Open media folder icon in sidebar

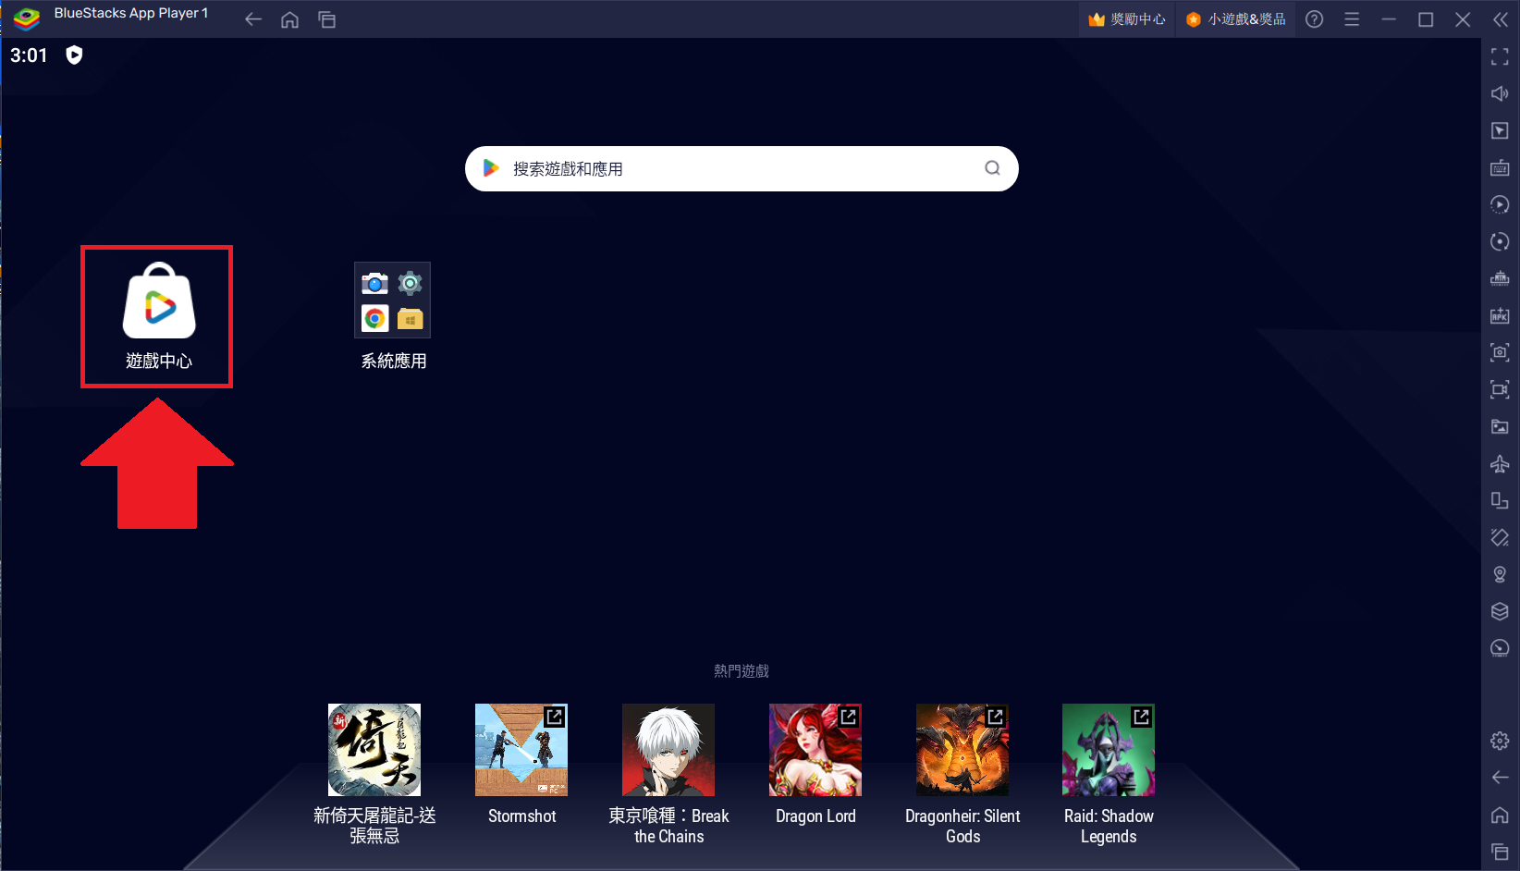(x=1500, y=426)
